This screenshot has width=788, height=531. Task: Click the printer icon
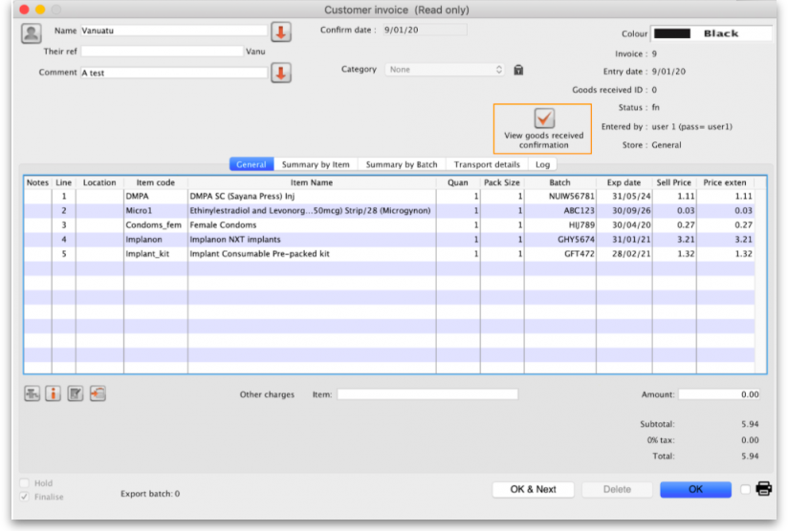764,489
